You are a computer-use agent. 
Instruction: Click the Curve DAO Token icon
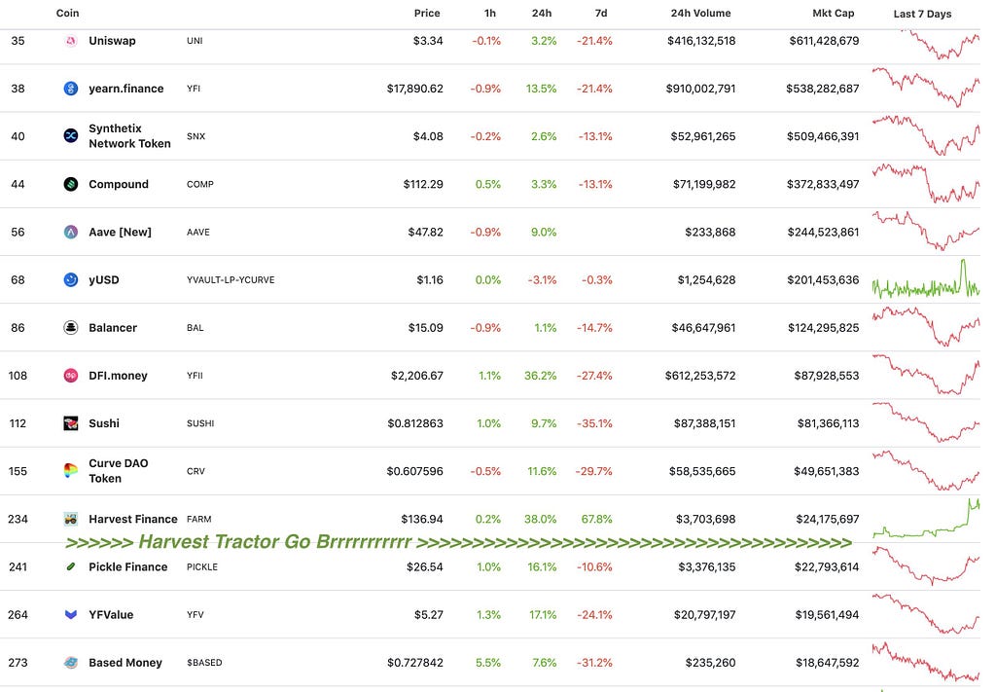[70, 471]
